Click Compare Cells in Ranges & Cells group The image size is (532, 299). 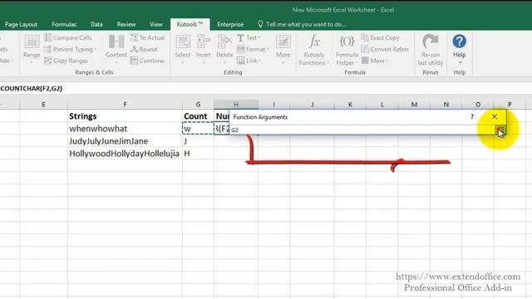coord(68,37)
